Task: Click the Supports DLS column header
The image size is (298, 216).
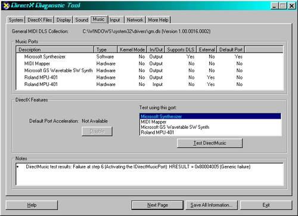Action: tap(181, 50)
